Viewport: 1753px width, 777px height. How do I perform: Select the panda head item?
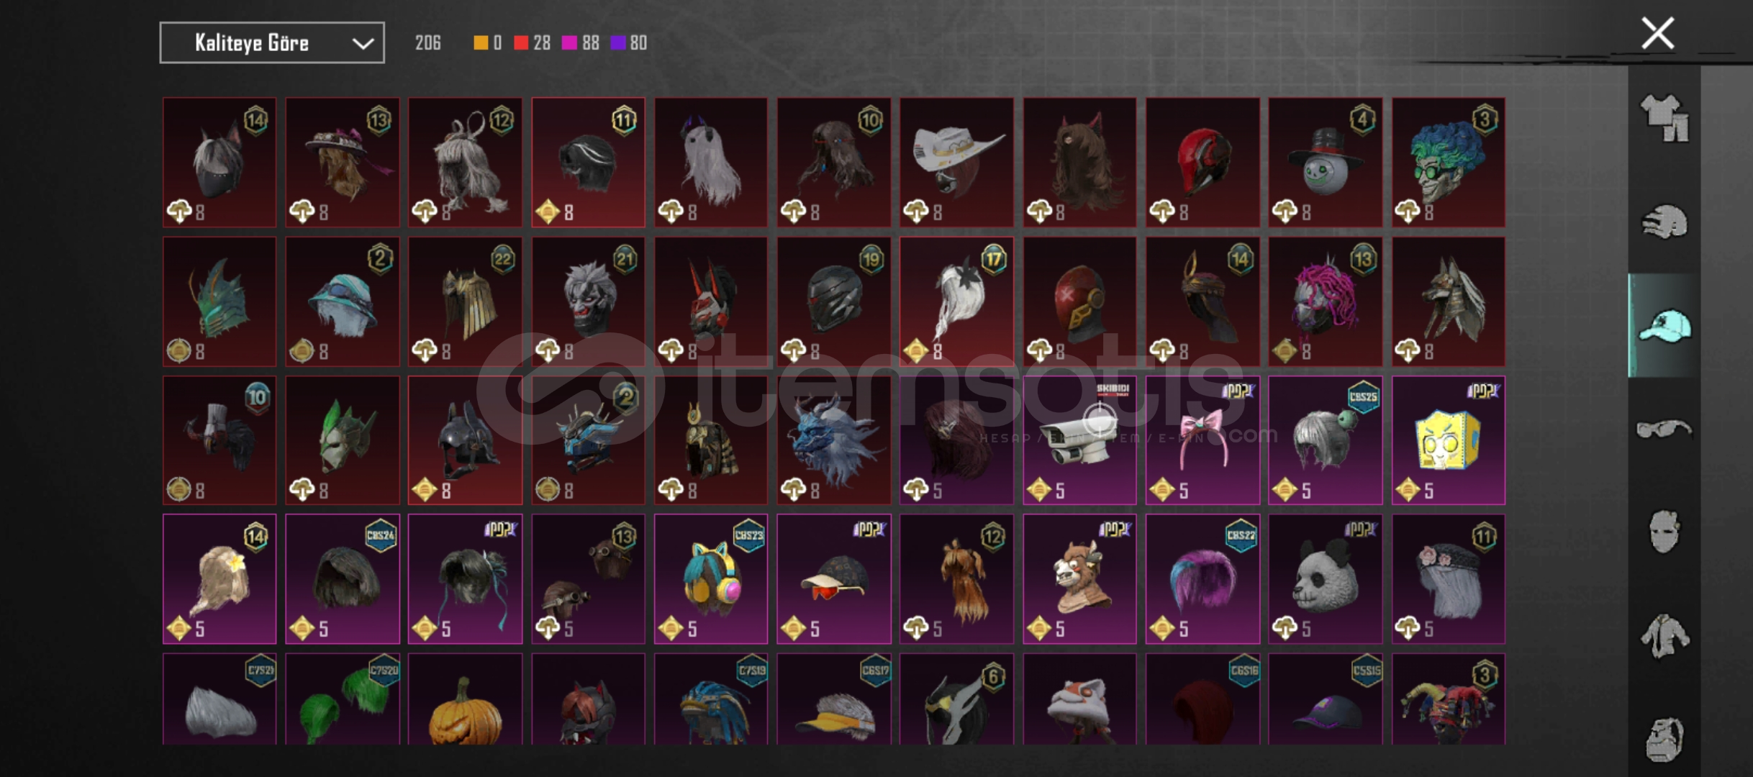1325,578
